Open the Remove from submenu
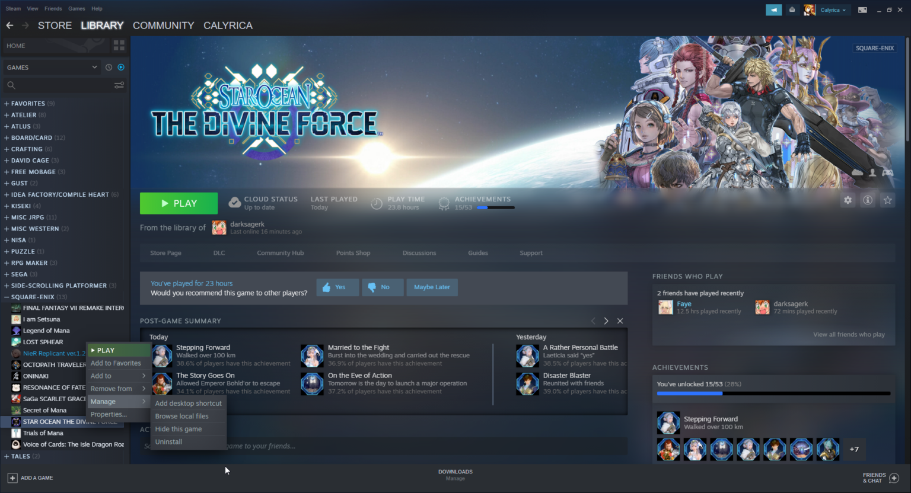This screenshot has width=911, height=493. click(x=118, y=389)
